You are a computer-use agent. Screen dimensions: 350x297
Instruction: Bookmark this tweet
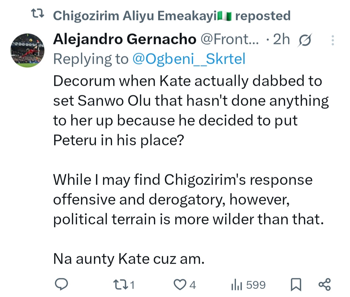tap(296, 285)
